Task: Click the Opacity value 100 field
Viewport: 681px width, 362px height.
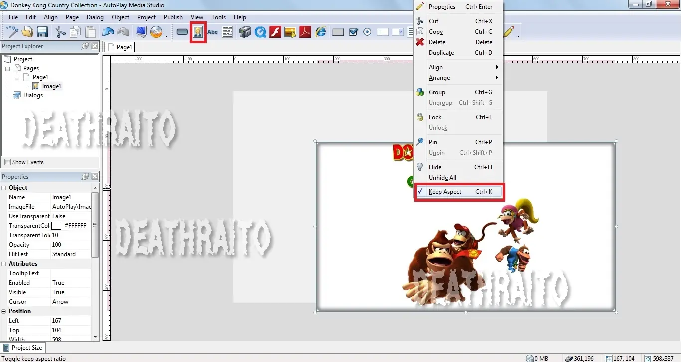Action: point(71,245)
